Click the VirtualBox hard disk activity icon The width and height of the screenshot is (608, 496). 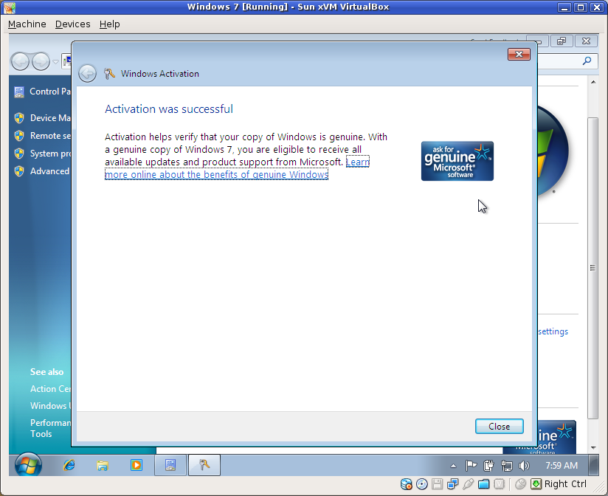[x=406, y=483]
